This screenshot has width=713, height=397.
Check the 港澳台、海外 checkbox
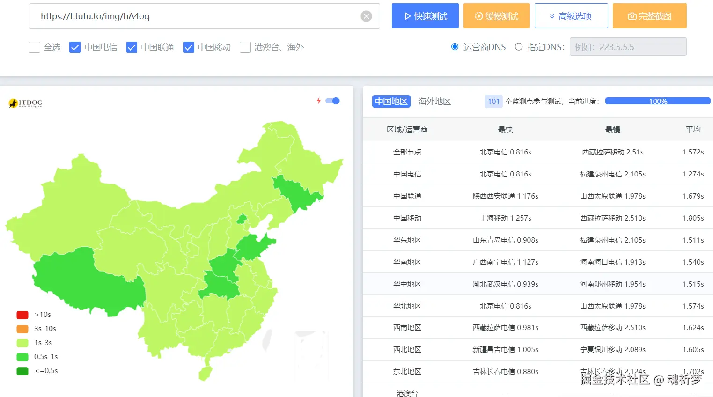(245, 47)
